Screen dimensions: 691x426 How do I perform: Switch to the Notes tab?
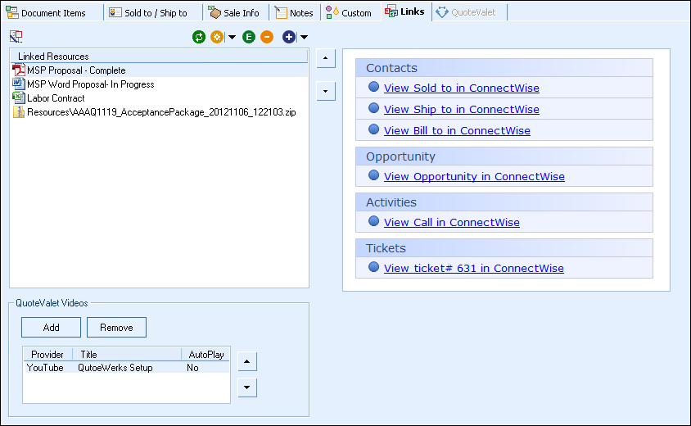pos(295,13)
